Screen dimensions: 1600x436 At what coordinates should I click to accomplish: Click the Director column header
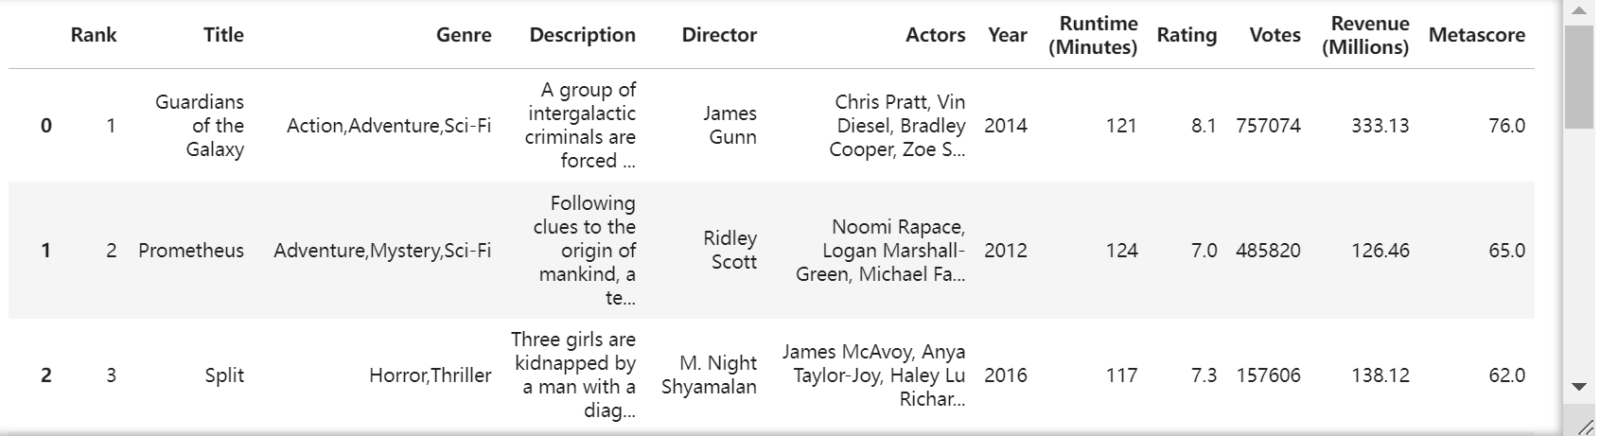pos(719,35)
